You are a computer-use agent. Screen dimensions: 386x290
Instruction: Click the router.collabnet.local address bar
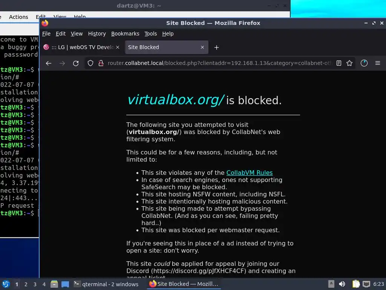(220, 63)
